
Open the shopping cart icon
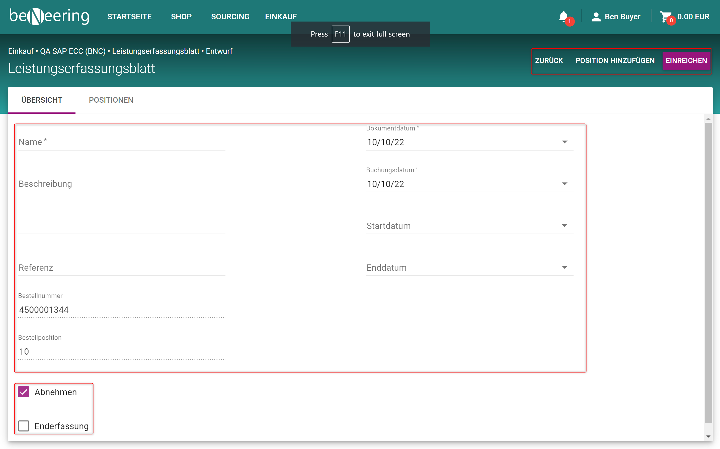(x=666, y=17)
